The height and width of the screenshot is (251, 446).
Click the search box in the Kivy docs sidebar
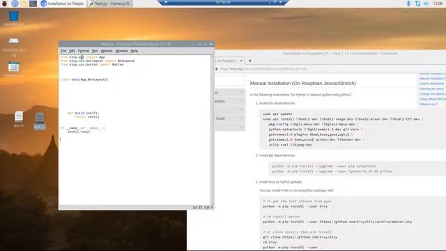click(229, 81)
